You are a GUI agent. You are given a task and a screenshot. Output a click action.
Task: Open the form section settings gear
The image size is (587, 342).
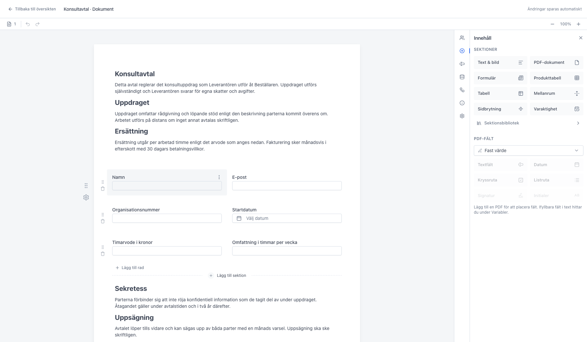pos(86,197)
